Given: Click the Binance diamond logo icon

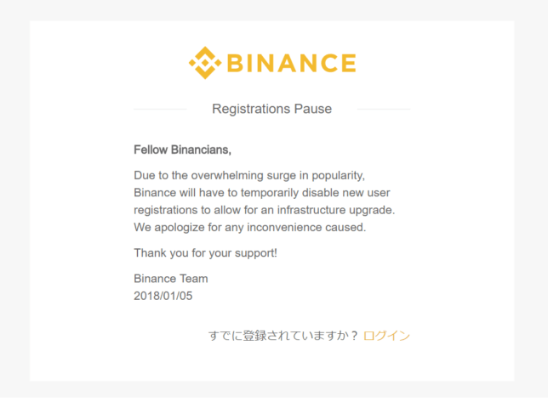Looking at the screenshot, I should [x=205, y=63].
